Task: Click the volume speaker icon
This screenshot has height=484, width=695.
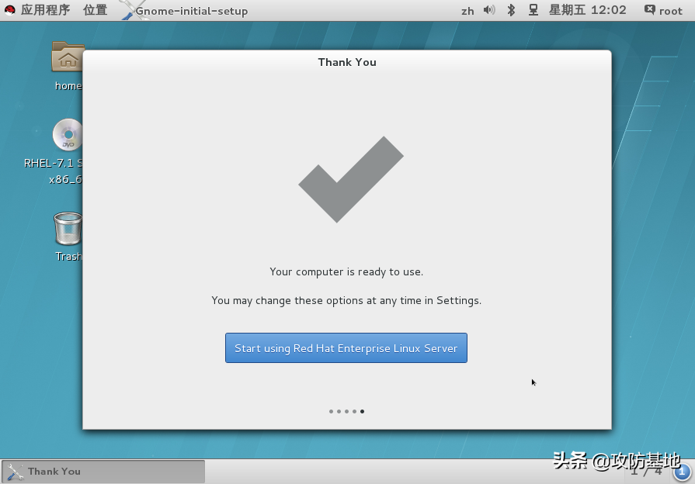Action: click(x=489, y=10)
